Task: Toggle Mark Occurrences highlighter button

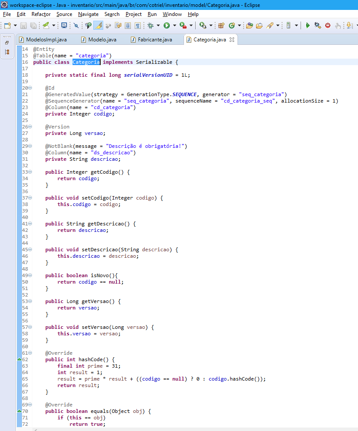Action: pos(99,26)
